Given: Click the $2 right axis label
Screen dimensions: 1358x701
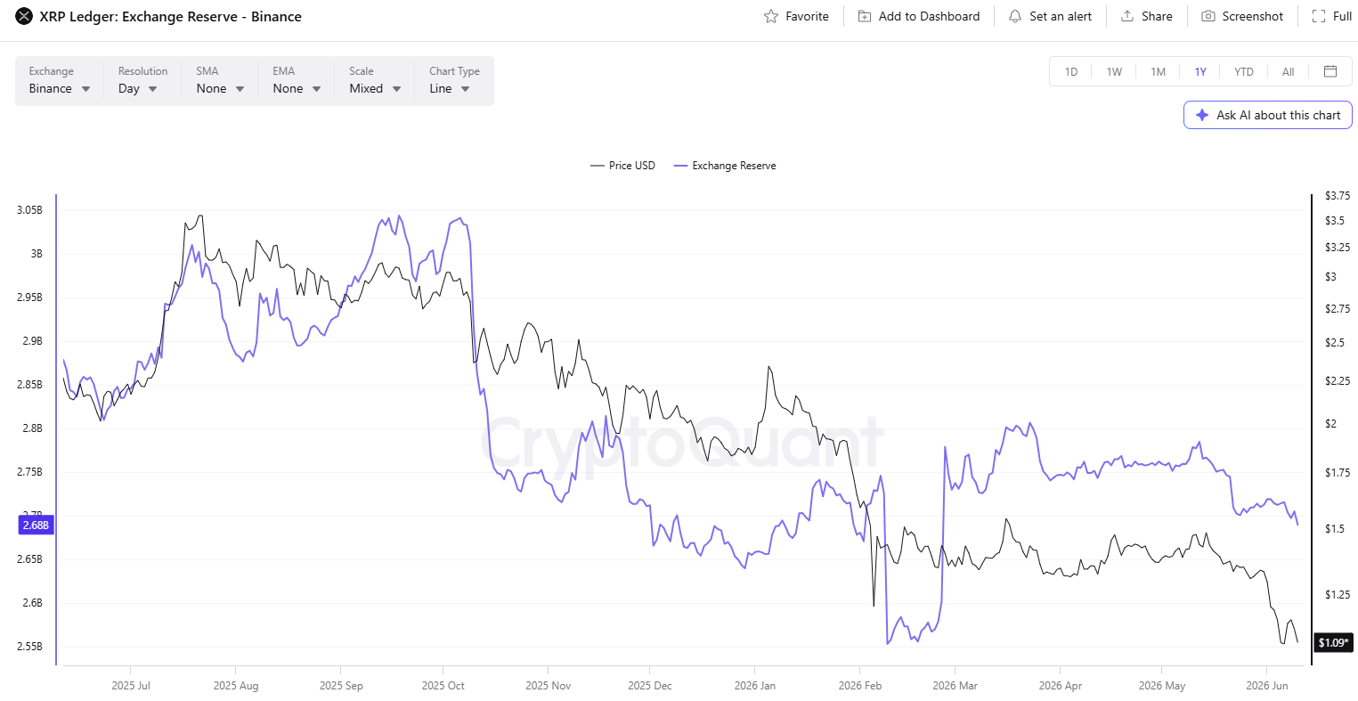Looking at the screenshot, I should pyautogui.click(x=1331, y=424).
